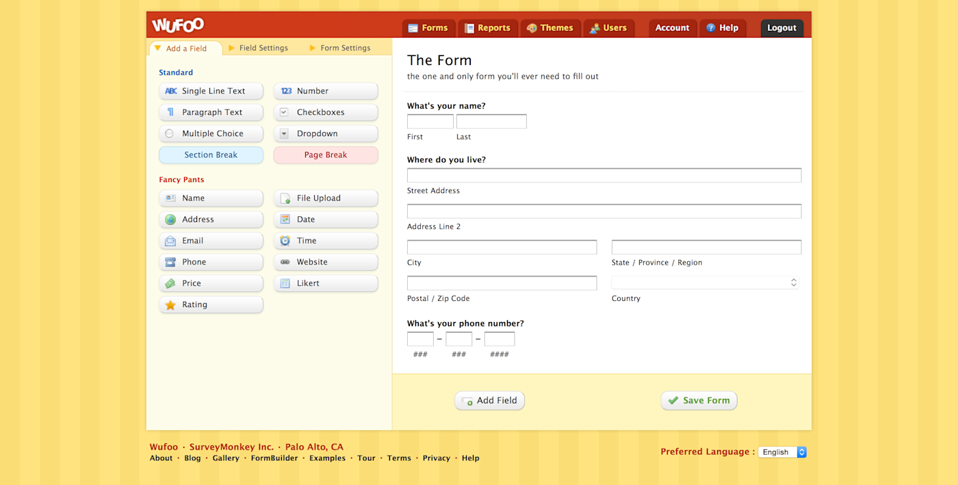This screenshot has width=958, height=485.
Task: Click the first phone number box
Action: tap(420, 339)
